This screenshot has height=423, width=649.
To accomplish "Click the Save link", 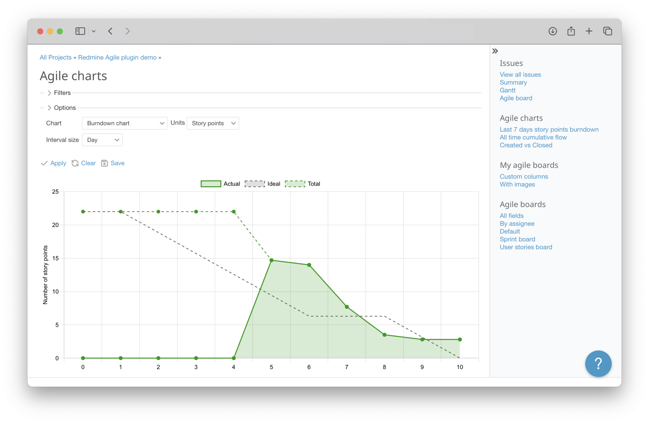I will point(117,163).
